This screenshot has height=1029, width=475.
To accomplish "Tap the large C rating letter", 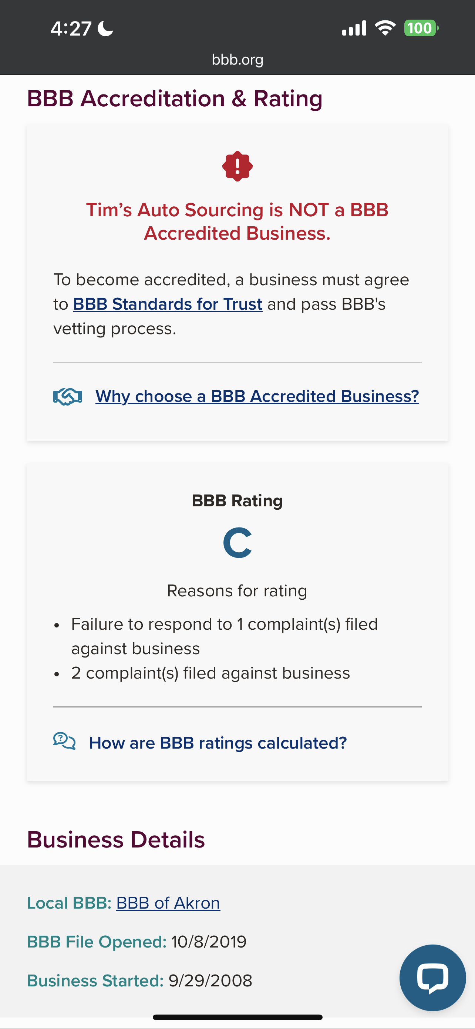I will pyautogui.click(x=237, y=542).
